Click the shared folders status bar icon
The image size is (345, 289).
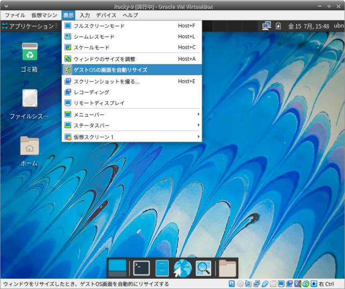(273, 284)
